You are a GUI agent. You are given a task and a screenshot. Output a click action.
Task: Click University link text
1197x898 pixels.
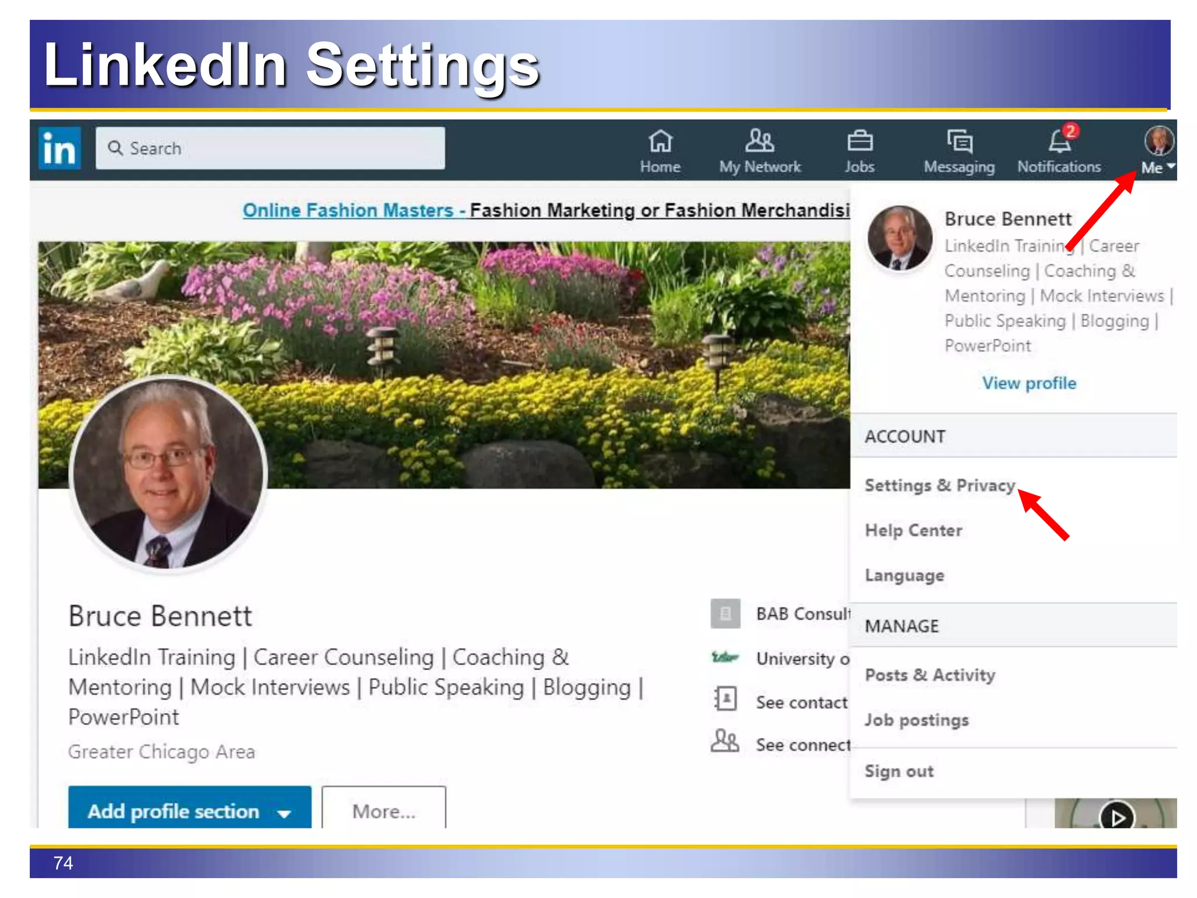click(803, 659)
